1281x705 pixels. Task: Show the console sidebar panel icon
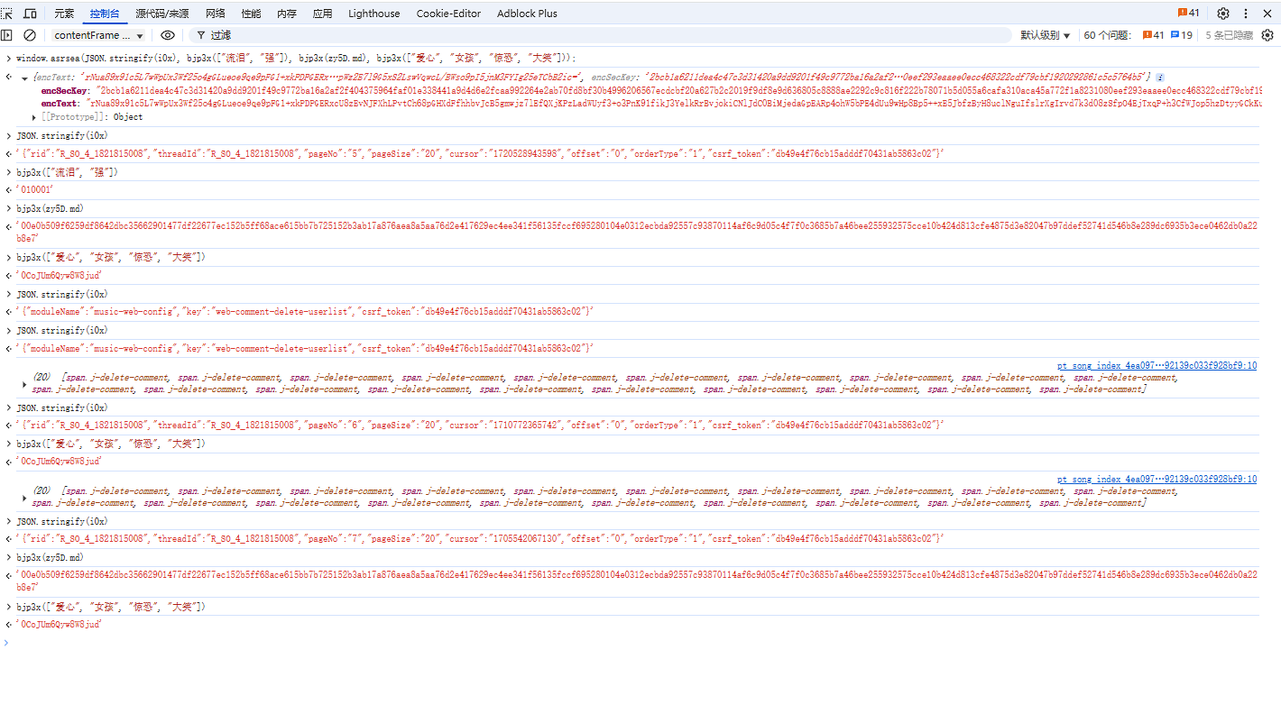[x=7, y=35]
